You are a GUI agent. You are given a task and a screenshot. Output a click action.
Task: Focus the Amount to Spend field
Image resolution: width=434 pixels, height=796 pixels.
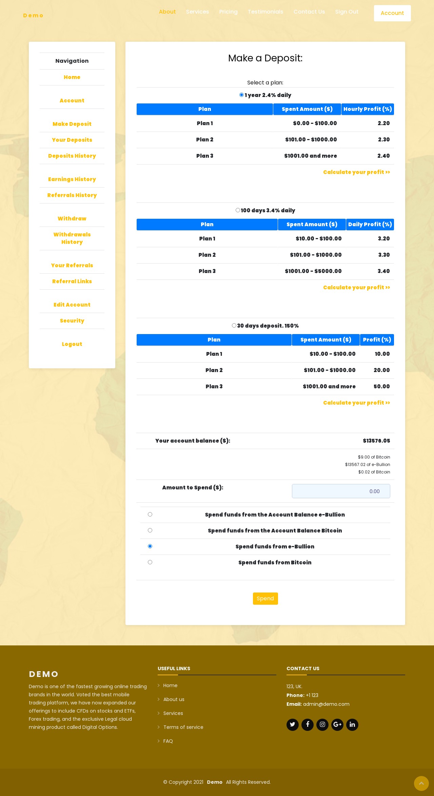(341, 491)
